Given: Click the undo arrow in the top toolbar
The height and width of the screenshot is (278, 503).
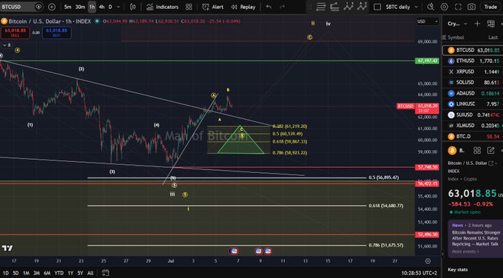Looking at the screenshot, I should pos(269,7).
